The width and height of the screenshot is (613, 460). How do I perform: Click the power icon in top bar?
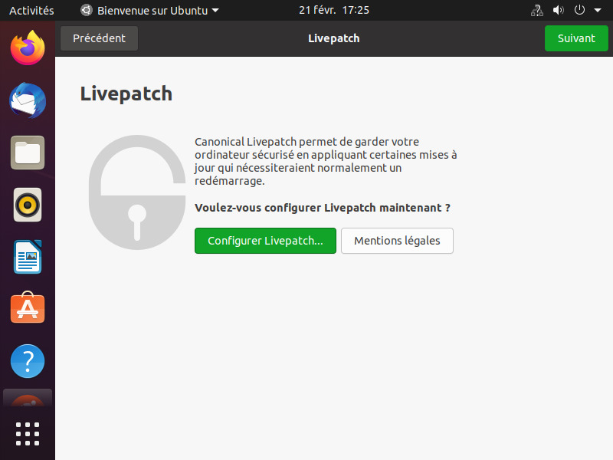[579, 11]
